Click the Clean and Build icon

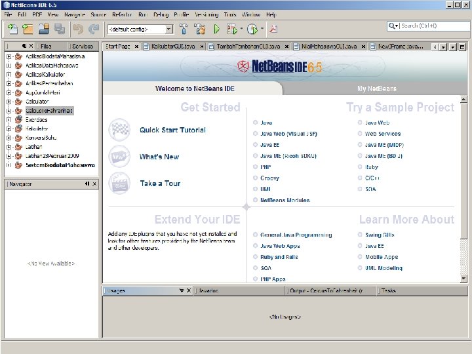[x=199, y=29]
